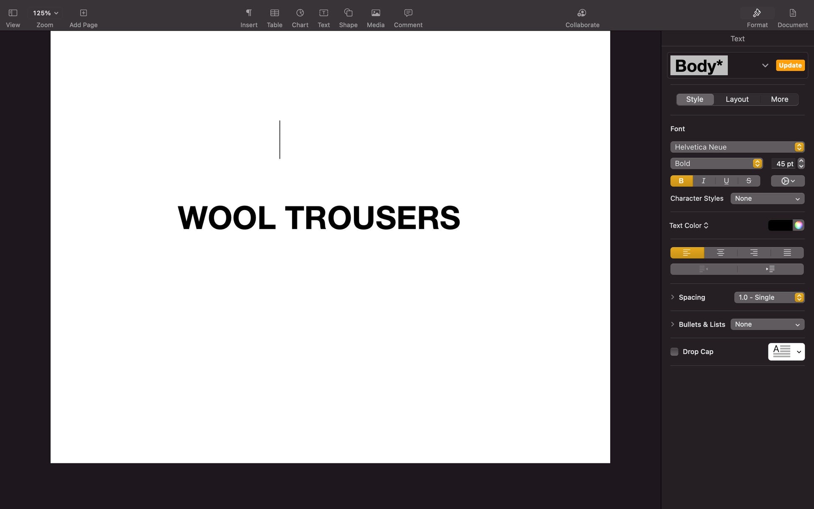Add a Comment using the toolbar icon
814x509 pixels.
coord(408,13)
